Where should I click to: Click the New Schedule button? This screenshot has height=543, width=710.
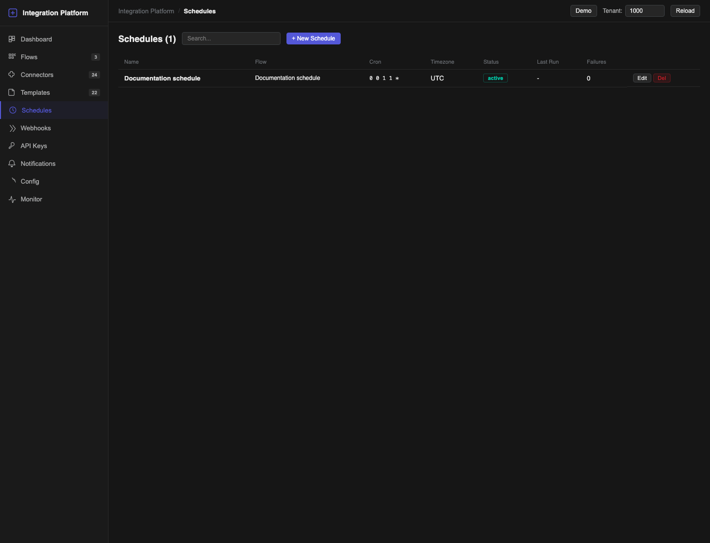pos(314,39)
